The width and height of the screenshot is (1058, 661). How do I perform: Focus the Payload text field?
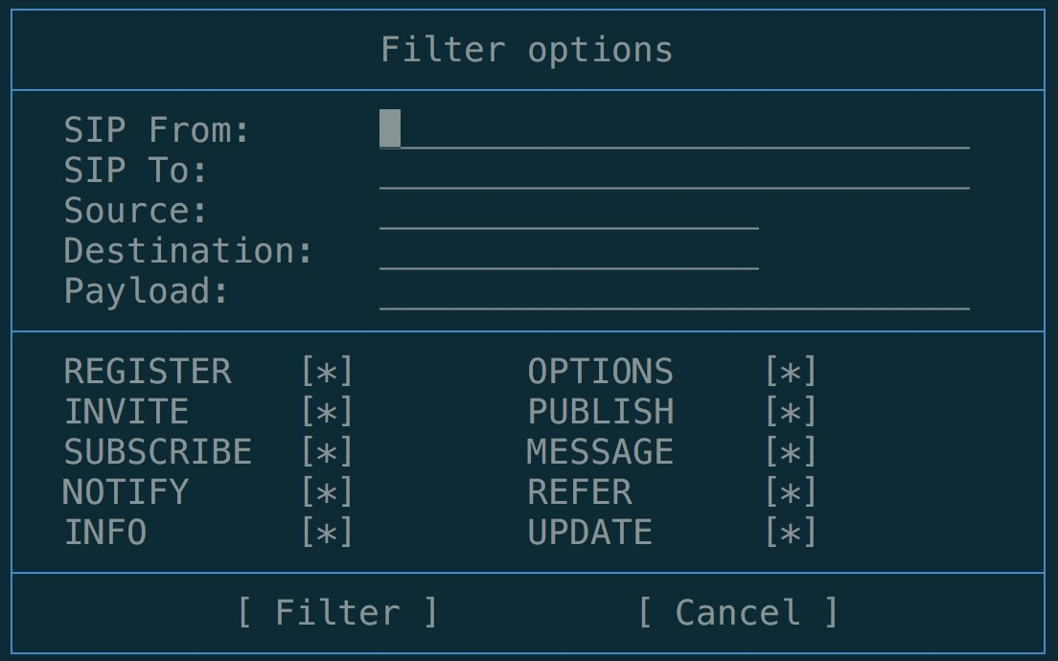pyautogui.click(x=674, y=291)
